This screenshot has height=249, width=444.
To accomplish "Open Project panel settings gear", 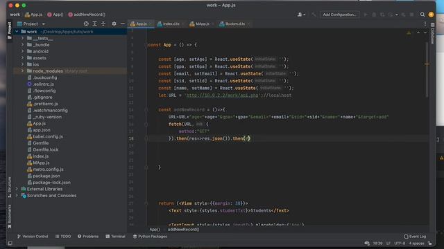I will pos(114,24).
